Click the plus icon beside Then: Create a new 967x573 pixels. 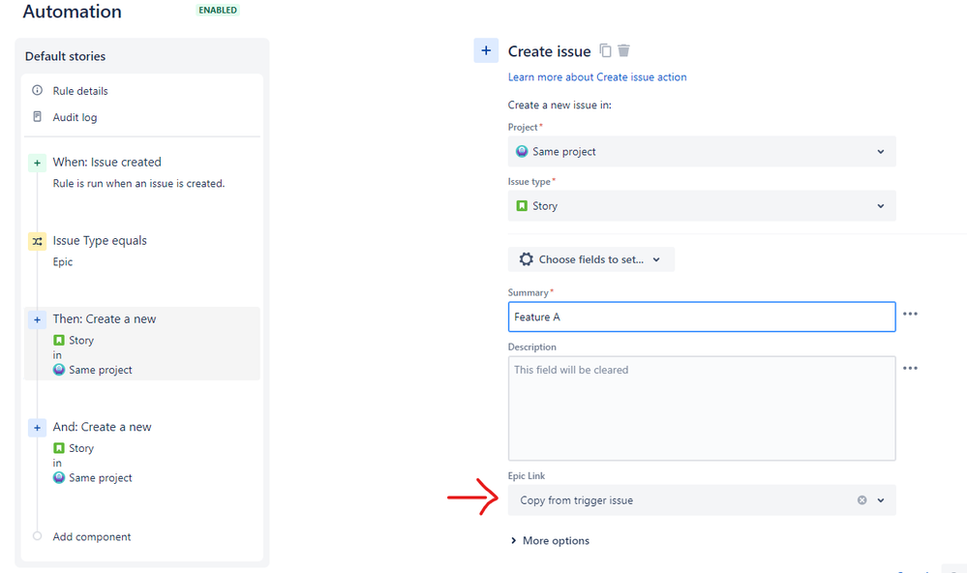click(x=37, y=319)
